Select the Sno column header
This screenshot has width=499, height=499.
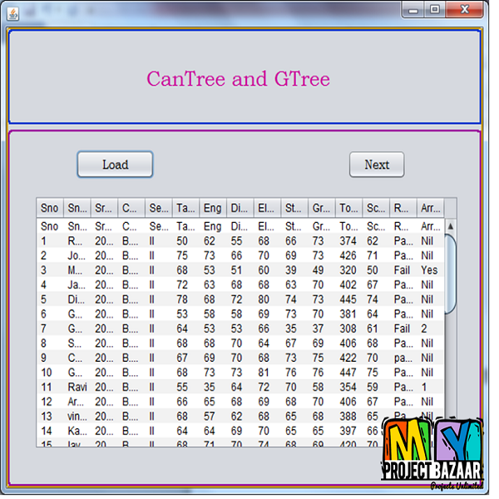tap(50, 208)
